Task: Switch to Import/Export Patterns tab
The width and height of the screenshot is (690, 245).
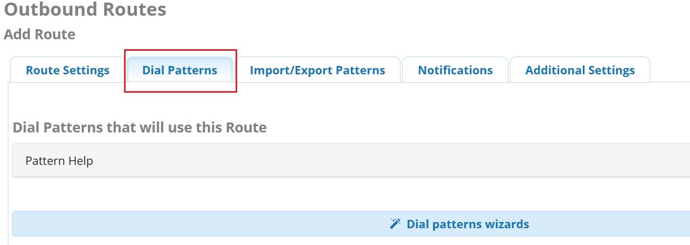Action: tap(317, 70)
